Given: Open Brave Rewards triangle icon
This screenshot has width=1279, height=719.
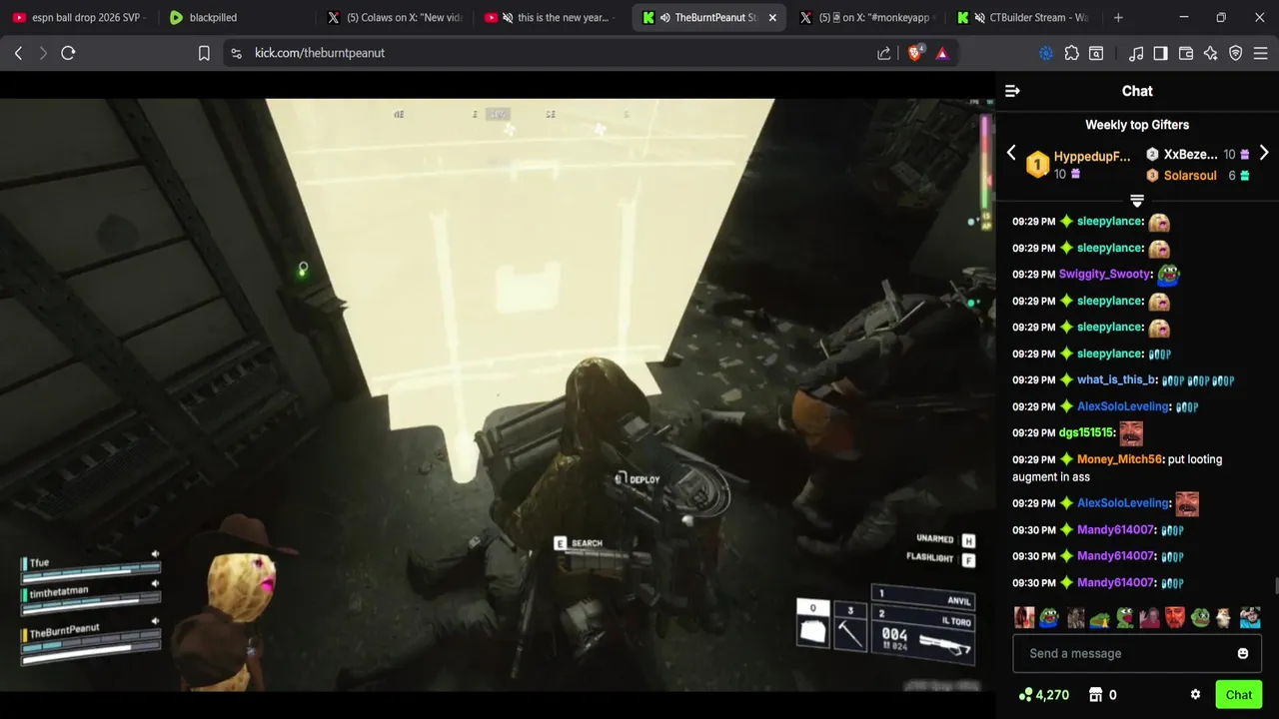Looking at the screenshot, I should pyautogui.click(x=942, y=53).
